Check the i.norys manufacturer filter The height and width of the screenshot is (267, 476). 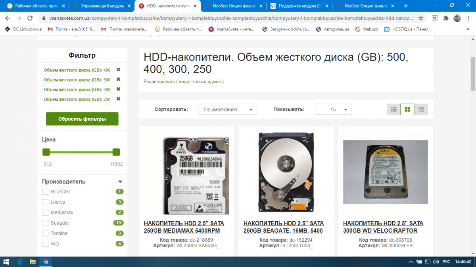pyautogui.click(x=45, y=202)
